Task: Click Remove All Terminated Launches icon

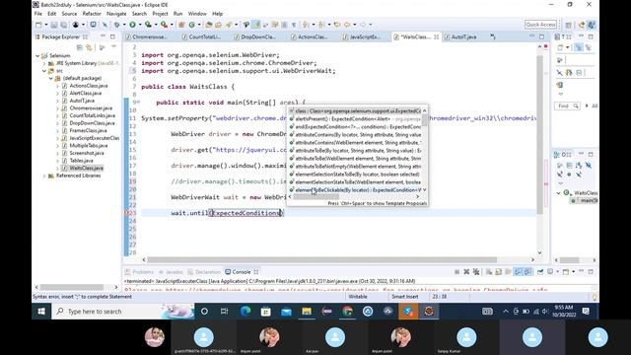Action: tap(476, 272)
